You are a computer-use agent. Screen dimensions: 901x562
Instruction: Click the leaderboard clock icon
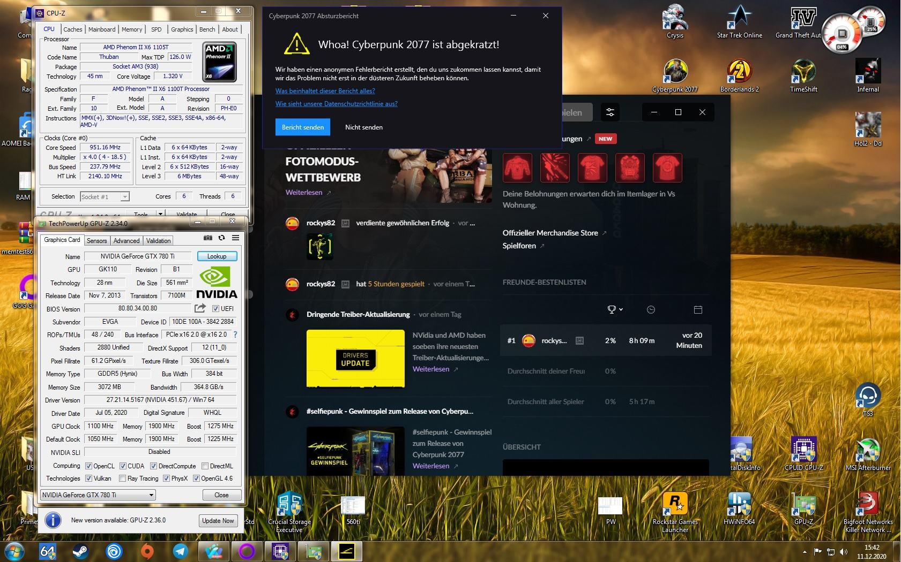(x=651, y=309)
